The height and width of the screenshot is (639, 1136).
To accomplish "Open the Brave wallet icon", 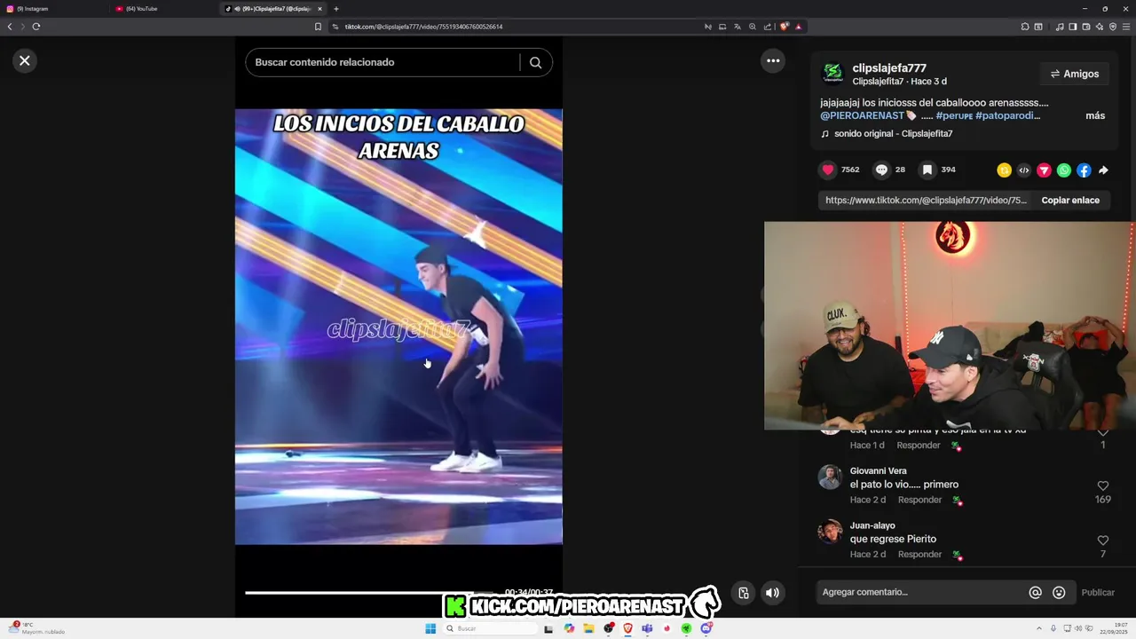I will [1086, 27].
